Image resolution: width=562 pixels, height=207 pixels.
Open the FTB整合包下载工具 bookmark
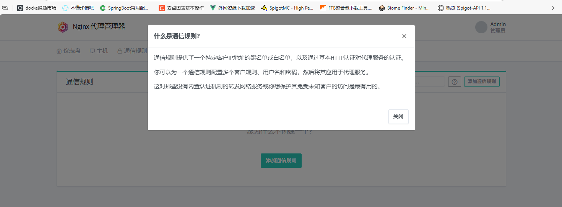[346, 8]
